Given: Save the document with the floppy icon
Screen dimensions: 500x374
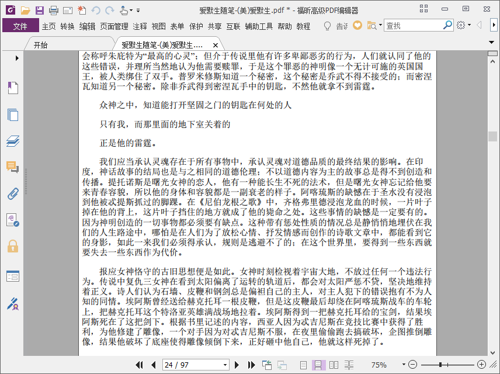Looking at the screenshot, I should tap(40, 11).
